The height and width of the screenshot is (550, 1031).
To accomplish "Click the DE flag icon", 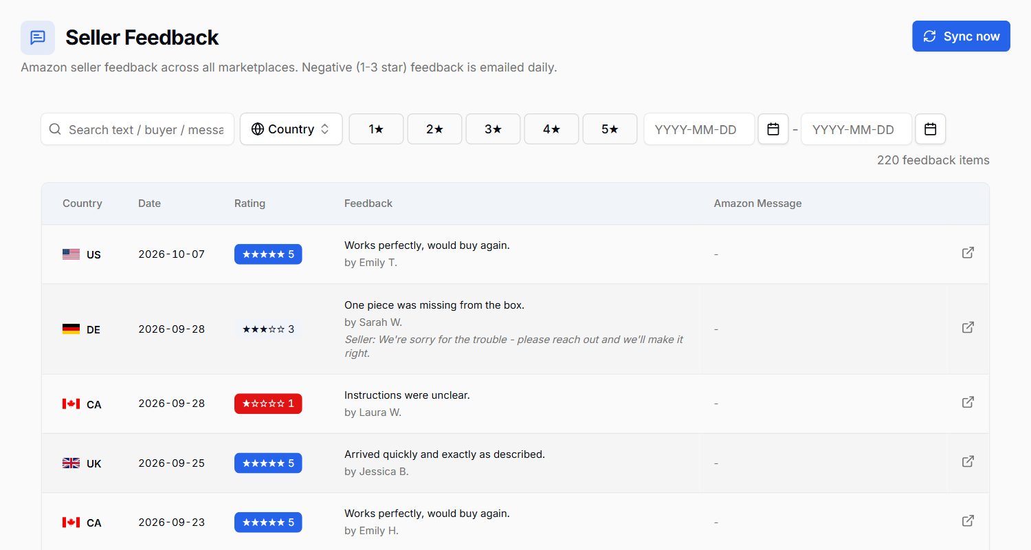I will pos(71,329).
